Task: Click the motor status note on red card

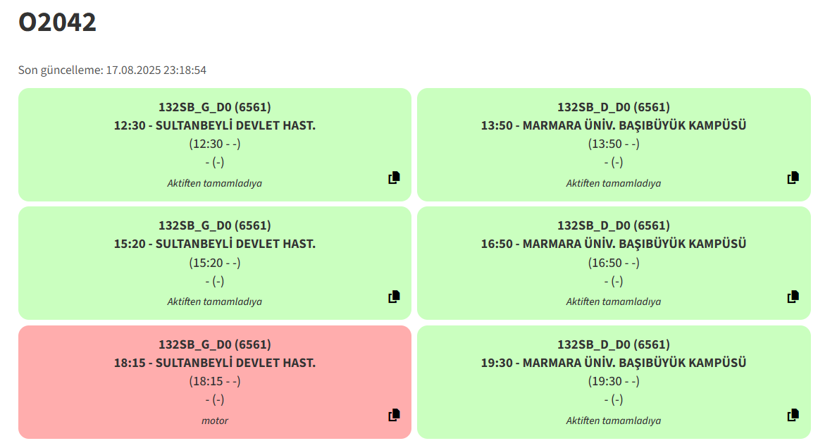Action: pos(215,421)
